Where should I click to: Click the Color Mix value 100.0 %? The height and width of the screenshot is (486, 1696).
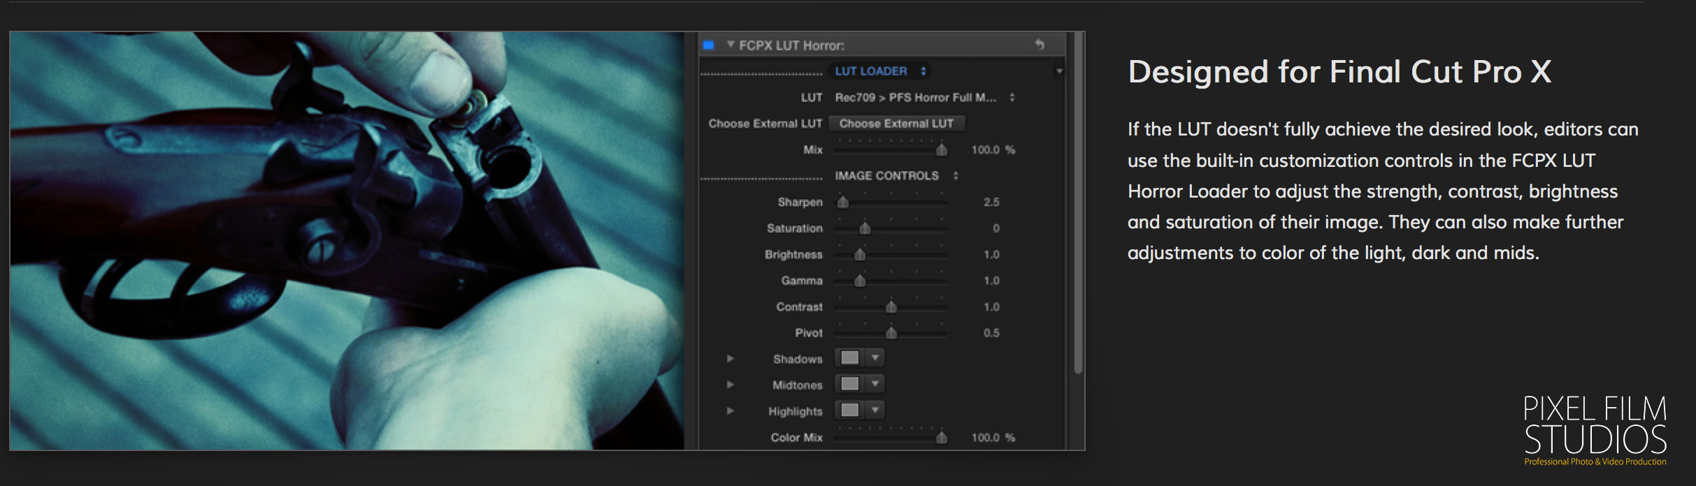pyautogui.click(x=993, y=438)
